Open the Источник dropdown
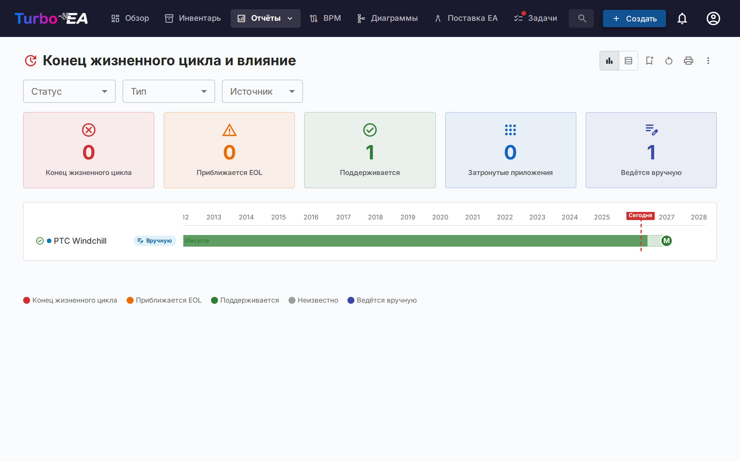This screenshot has height=462, width=740. 262,91
